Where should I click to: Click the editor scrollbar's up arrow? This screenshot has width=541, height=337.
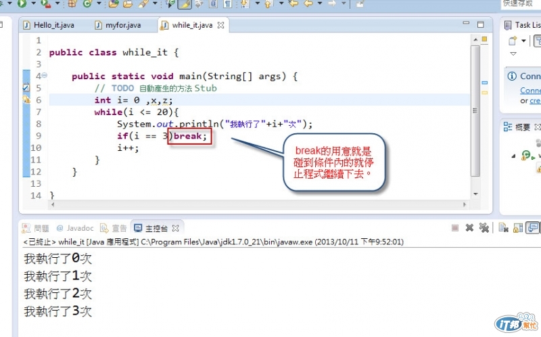pyautogui.click(x=475, y=40)
